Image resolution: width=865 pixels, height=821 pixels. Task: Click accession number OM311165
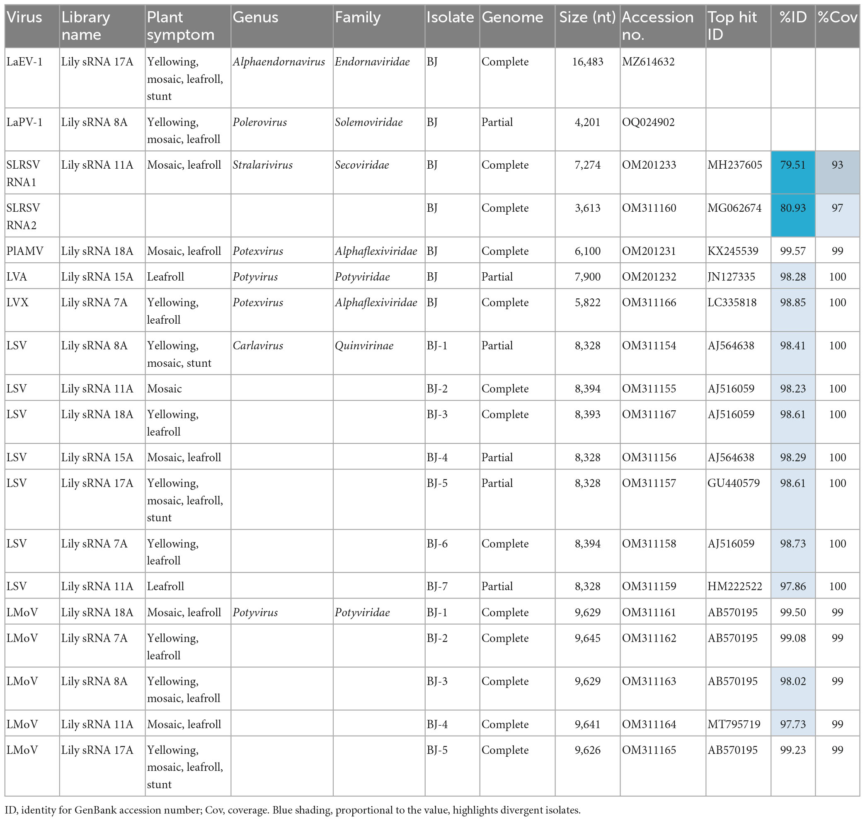pos(649,750)
